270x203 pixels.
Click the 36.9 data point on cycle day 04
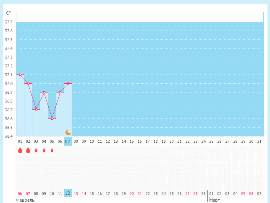pyautogui.click(x=44, y=92)
